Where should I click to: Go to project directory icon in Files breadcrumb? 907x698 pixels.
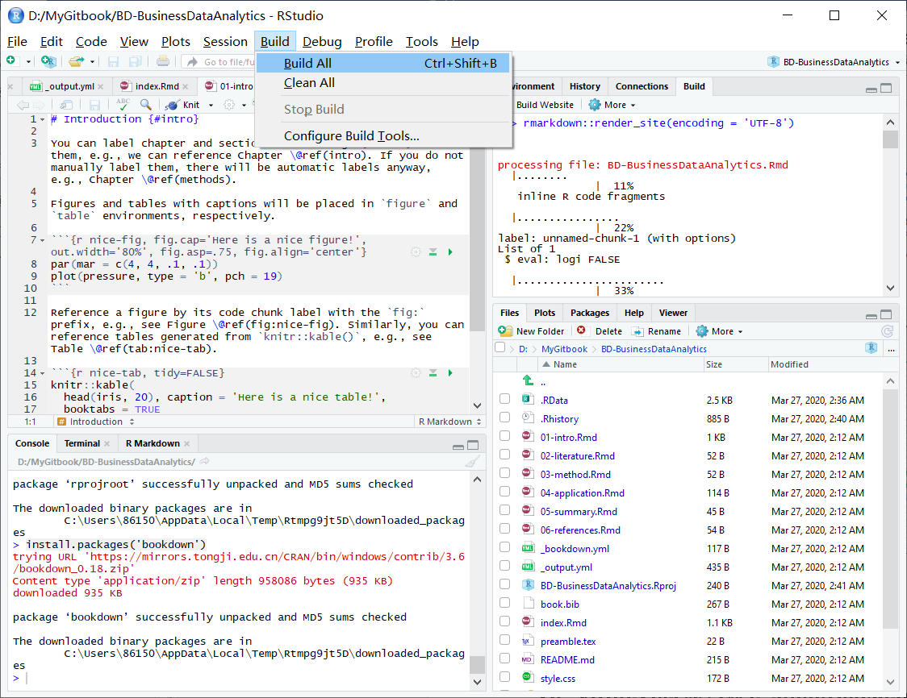click(x=871, y=348)
